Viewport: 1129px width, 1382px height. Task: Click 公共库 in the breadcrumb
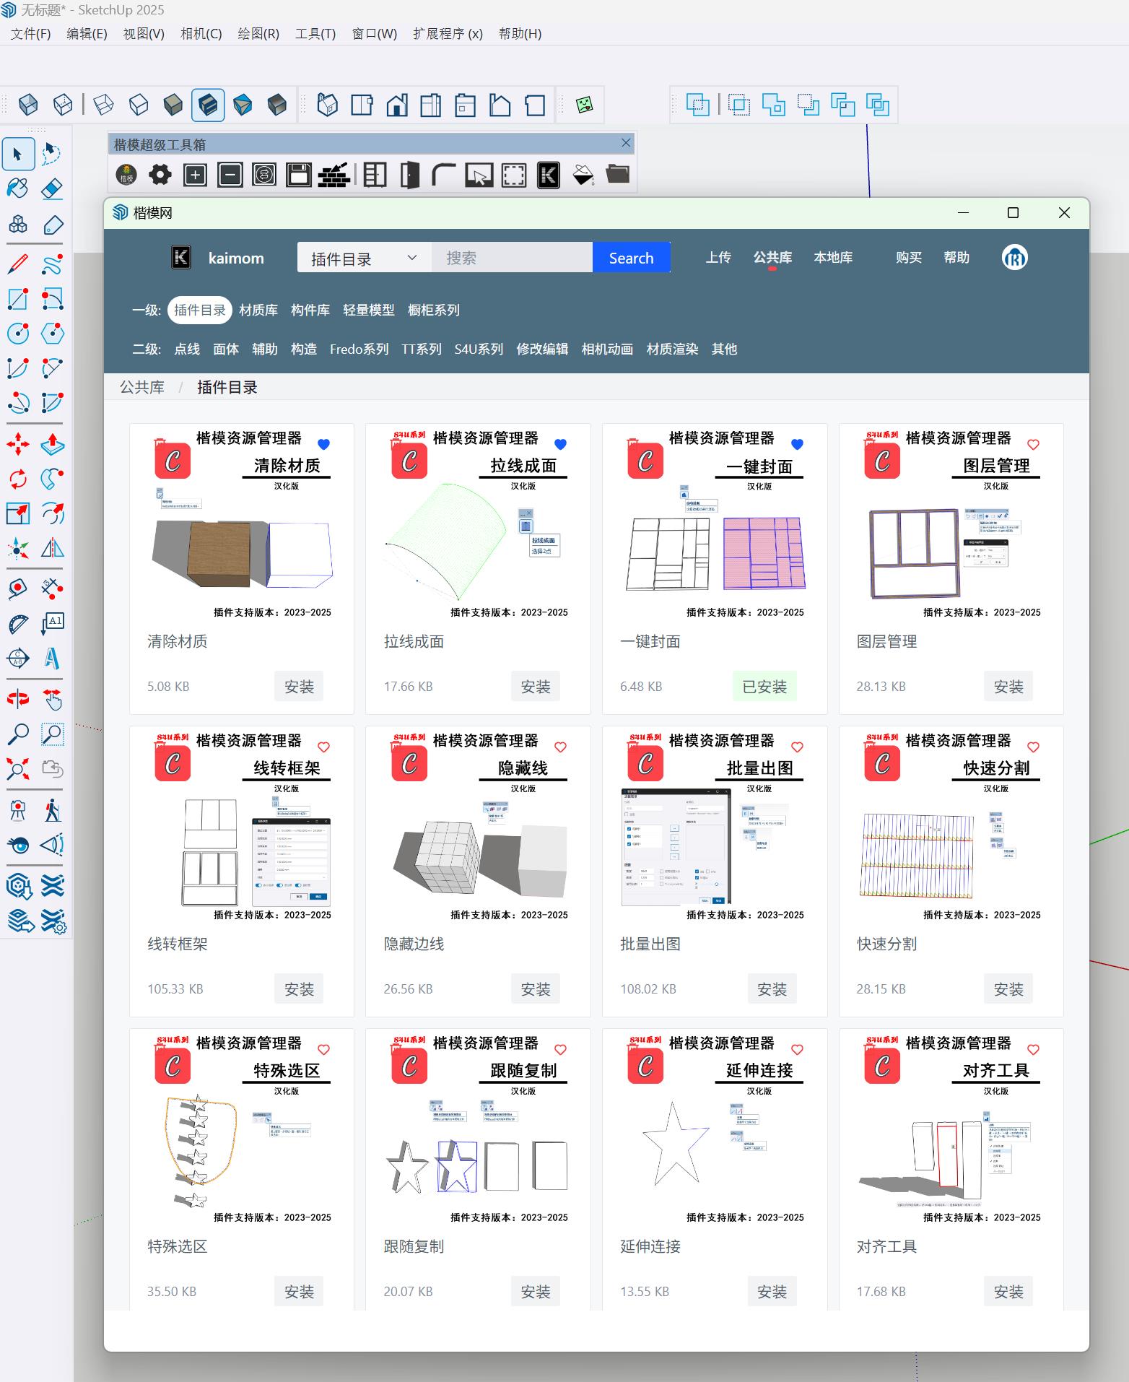click(142, 387)
